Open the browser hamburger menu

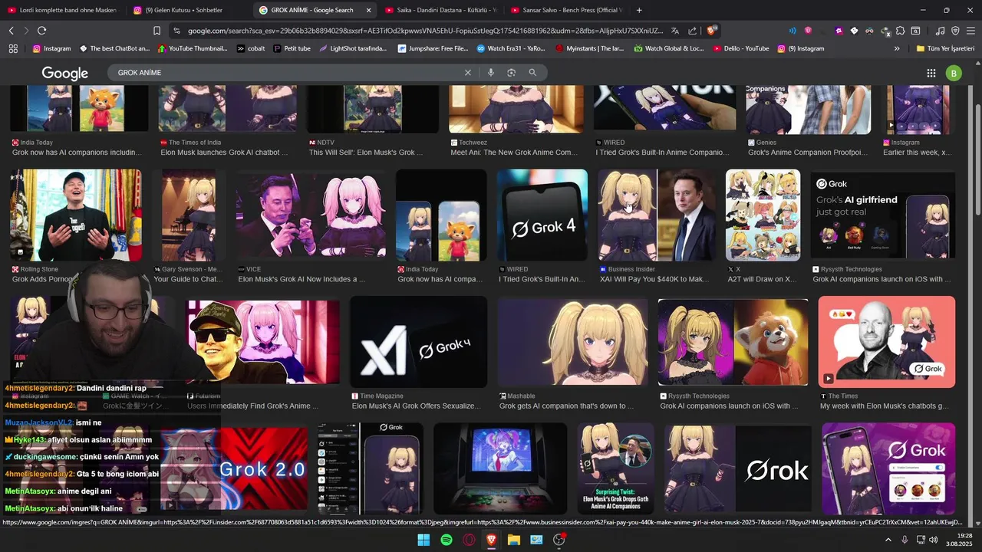tap(970, 31)
